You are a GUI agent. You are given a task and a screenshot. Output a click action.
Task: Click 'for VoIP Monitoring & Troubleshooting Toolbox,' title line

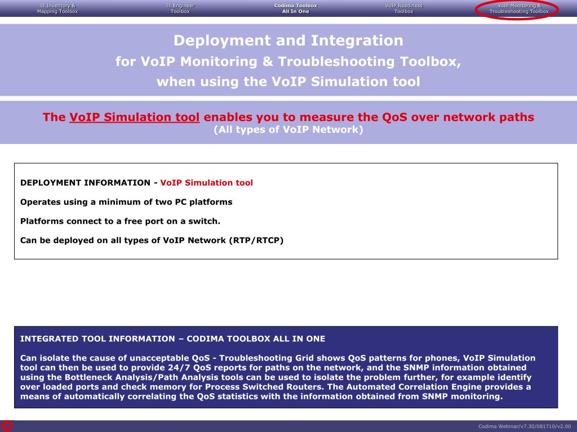288,61
